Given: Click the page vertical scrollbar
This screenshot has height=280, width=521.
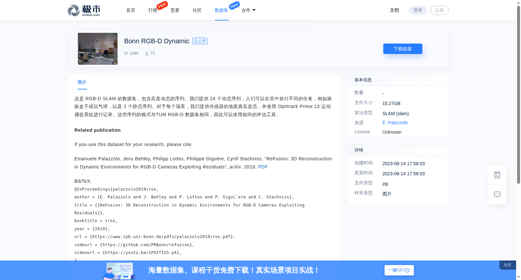Looking at the screenshot, I should [518, 94].
